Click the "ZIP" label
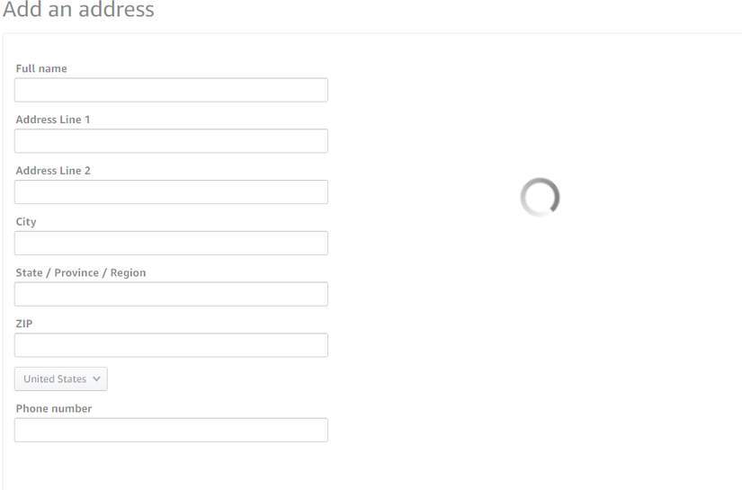The image size is (742, 490). [x=24, y=324]
